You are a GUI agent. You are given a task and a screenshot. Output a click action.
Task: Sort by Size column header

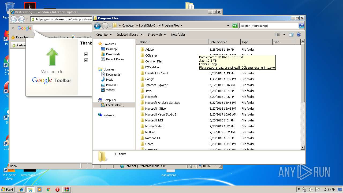click(x=283, y=42)
